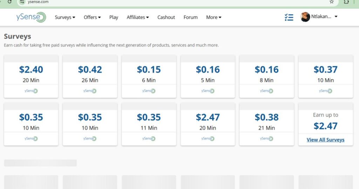The height and width of the screenshot is (189, 359).
Task: Click ySense logo on 20 Min $2.47 card
Action: [208, 138]
